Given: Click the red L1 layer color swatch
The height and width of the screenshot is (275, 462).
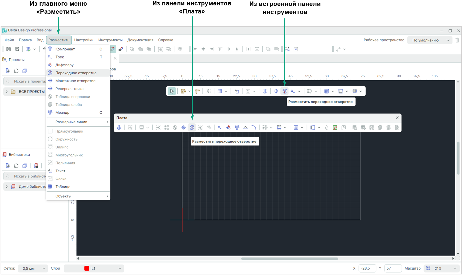Looking at the screenshot, I should pyautogui.click(x=87, y=268).
